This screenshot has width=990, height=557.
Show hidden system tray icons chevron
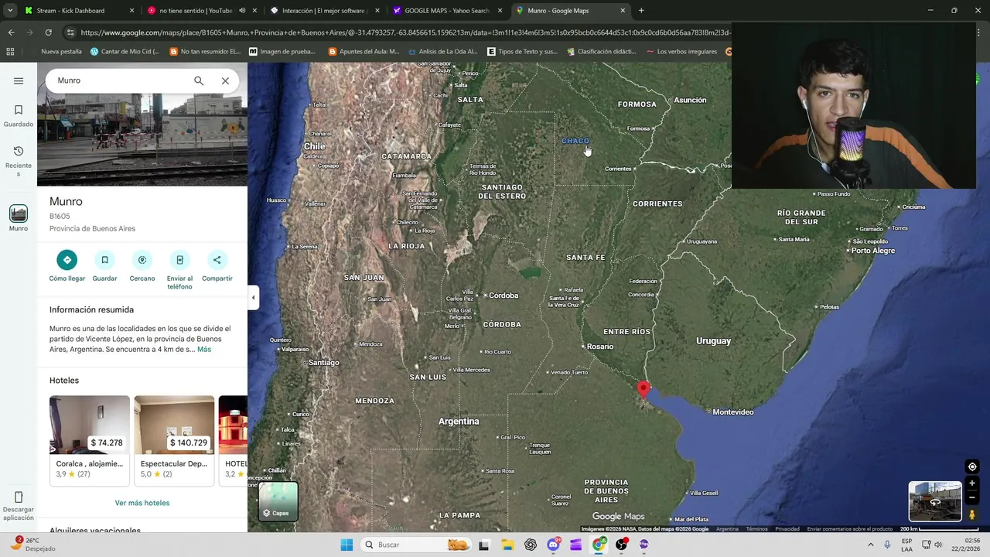[871, 545]
